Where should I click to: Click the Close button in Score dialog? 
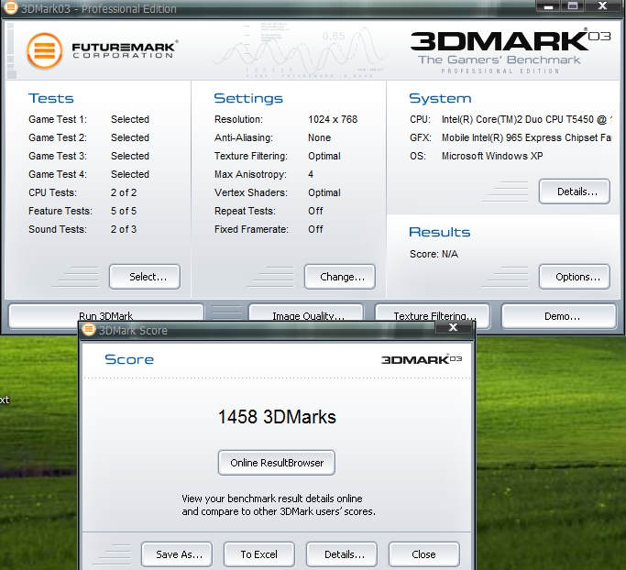tap(424, 554)
